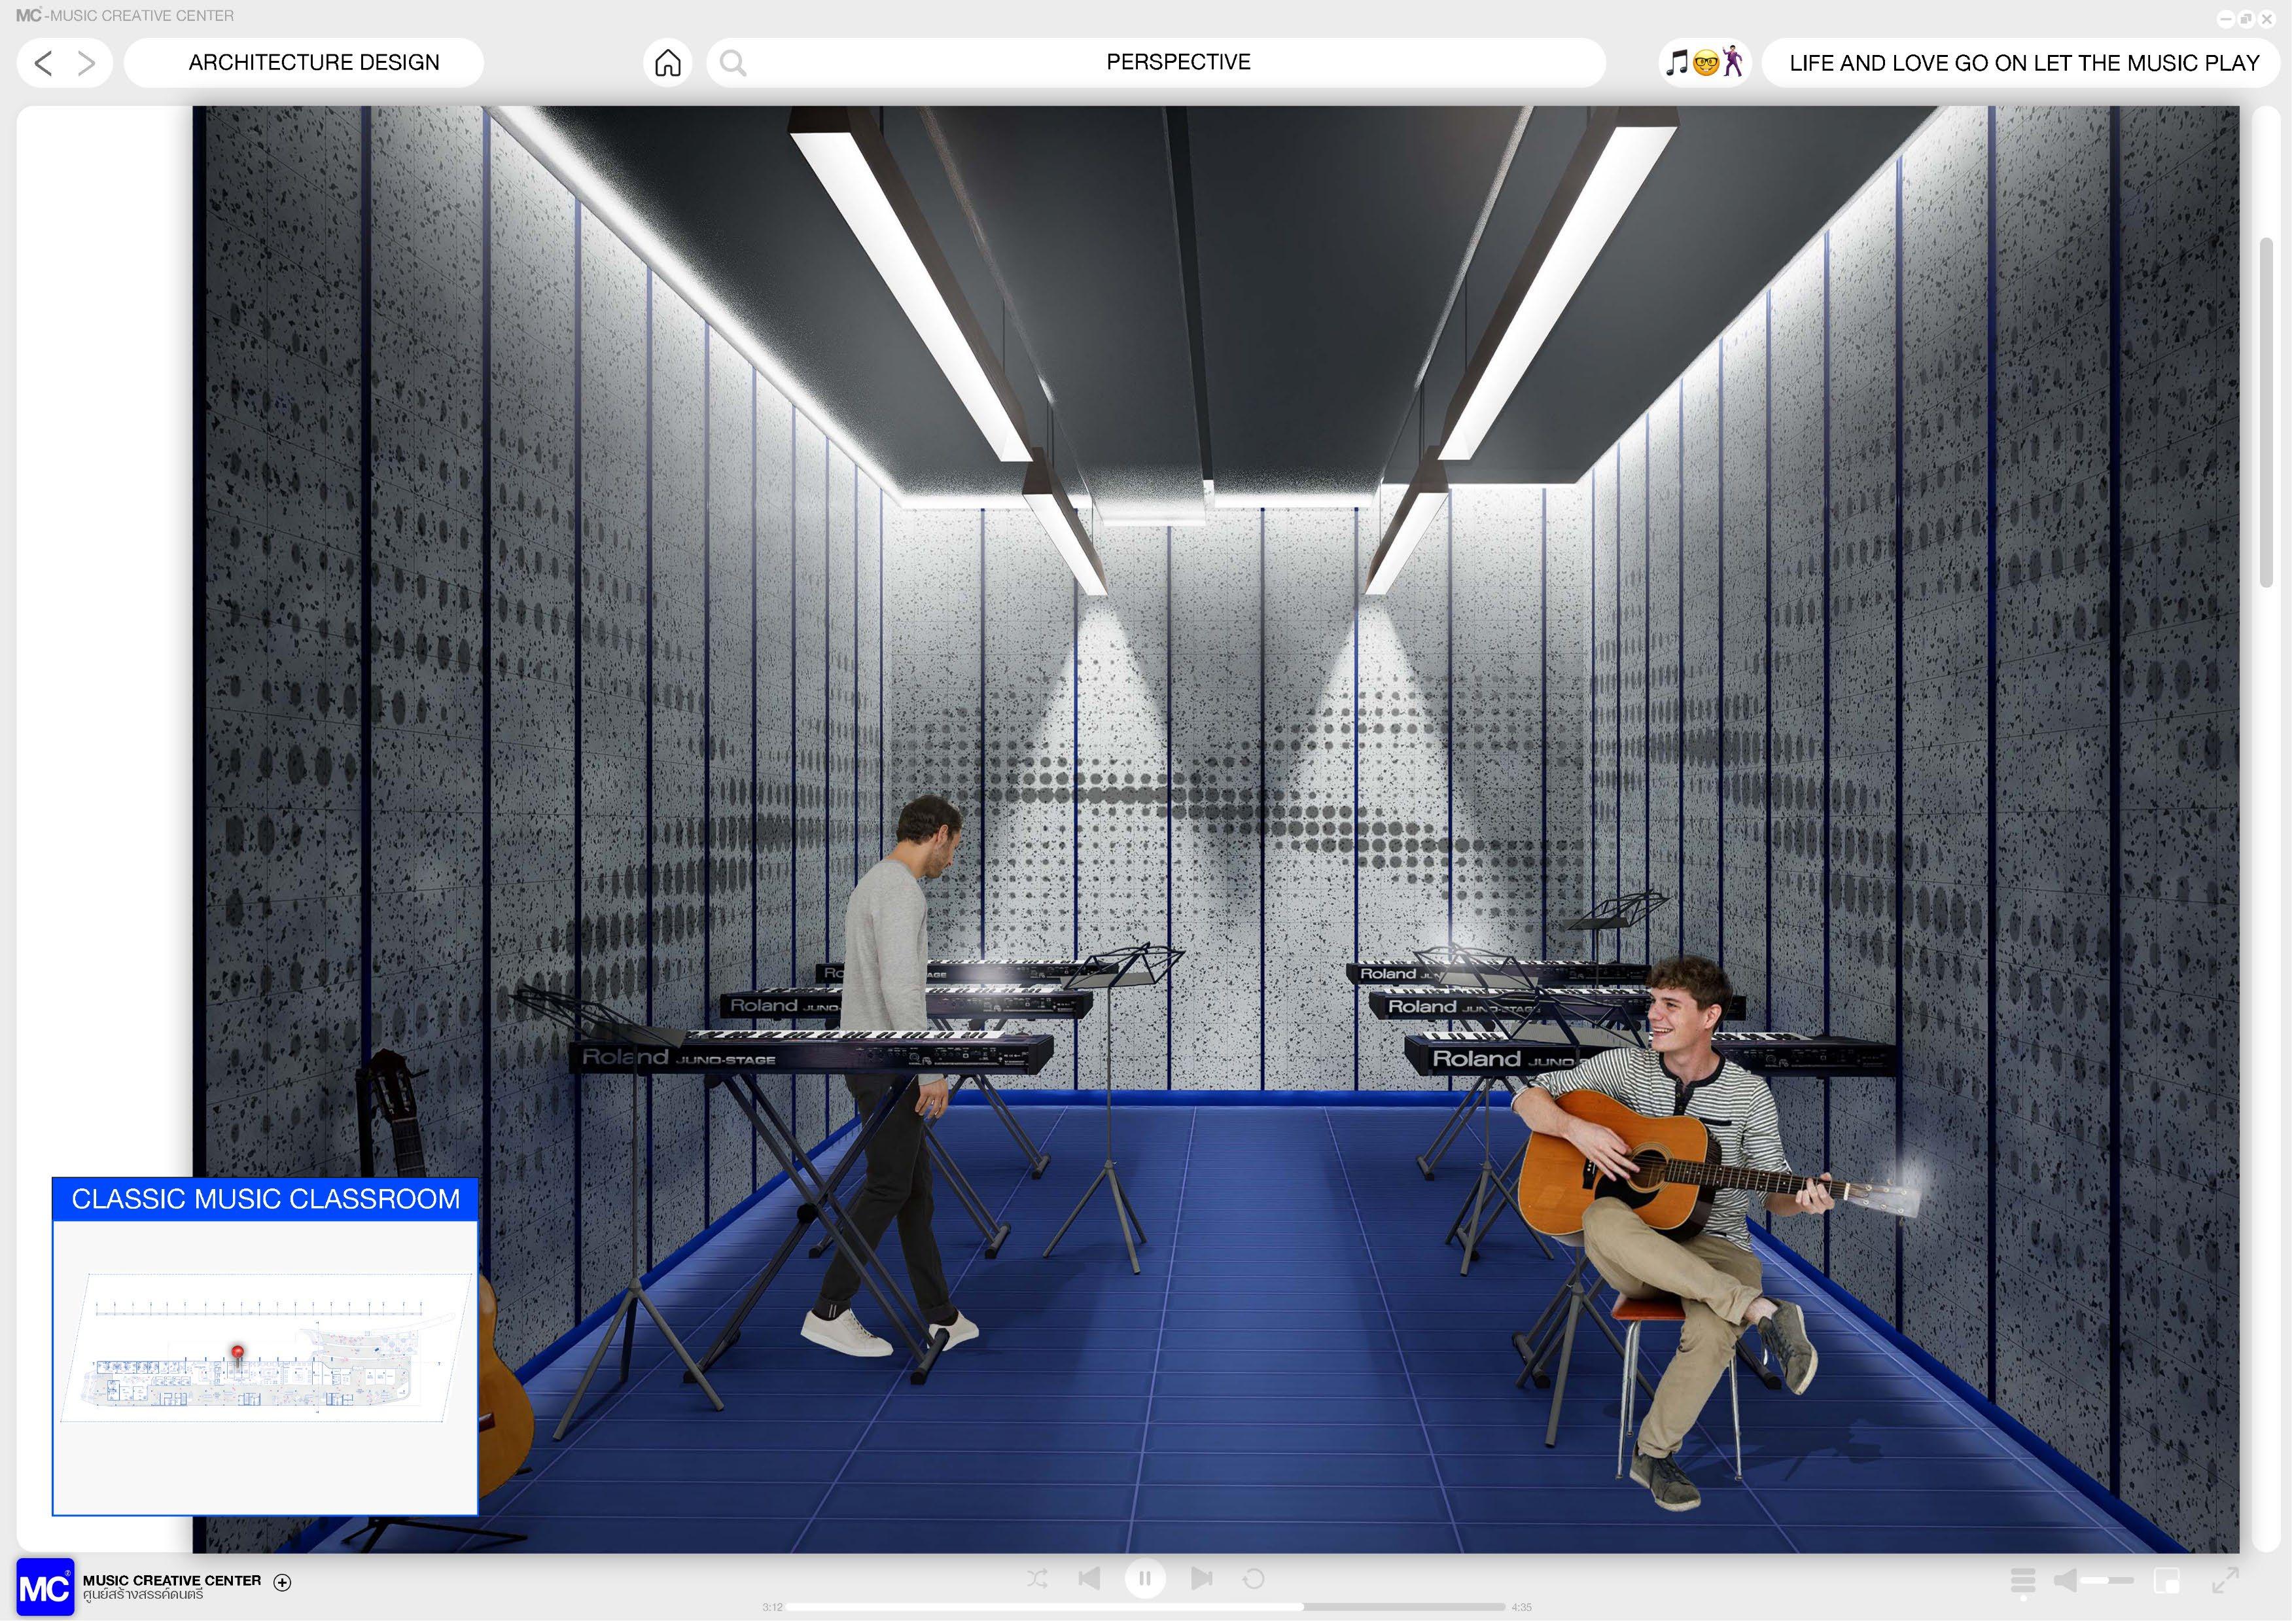This screenshot has height=1621, width=2292.
Task: Click plus icon beside Music Creative Center
Action: click(283, 1582)
